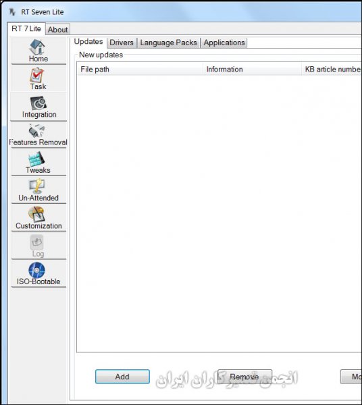Open the Customization section icon

click(36, 214)
